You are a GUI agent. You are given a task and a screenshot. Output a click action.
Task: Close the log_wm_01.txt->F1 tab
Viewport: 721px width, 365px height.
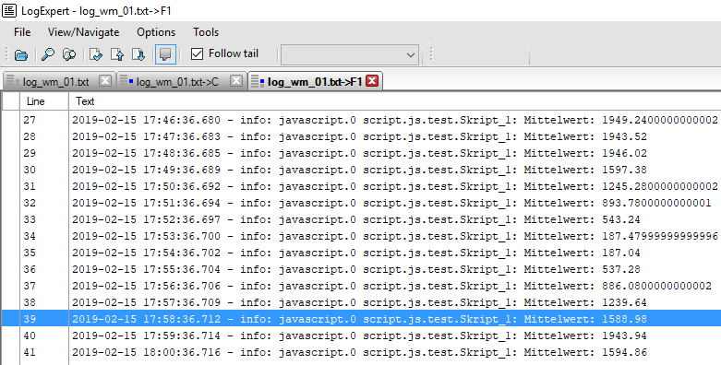tap(372, 81)
